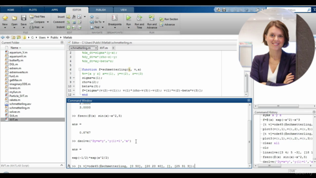Increase indent icon in Indent row
This screenshot has height=178, width=316.
click(74, 27)
